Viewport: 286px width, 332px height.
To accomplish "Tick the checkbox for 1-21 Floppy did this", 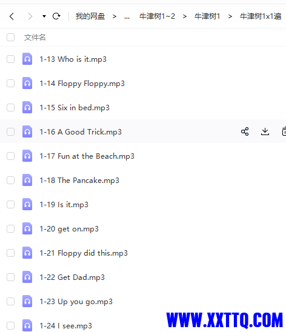I will point(10,253).
